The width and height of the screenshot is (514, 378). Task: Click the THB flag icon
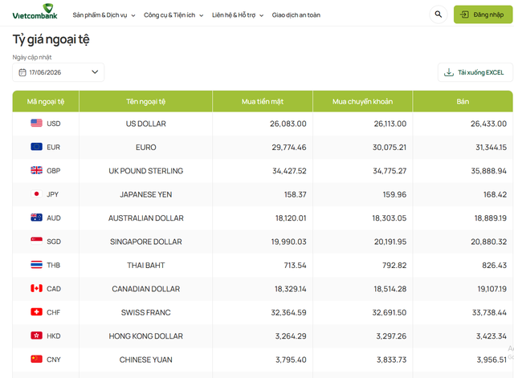click(36, 265)
